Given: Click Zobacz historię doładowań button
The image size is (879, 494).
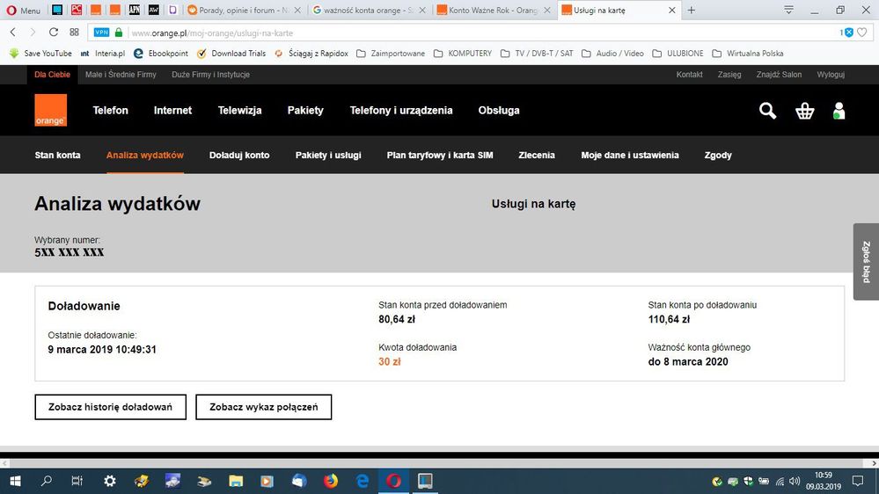Looking at the screenshot, I should click(111, 407).
